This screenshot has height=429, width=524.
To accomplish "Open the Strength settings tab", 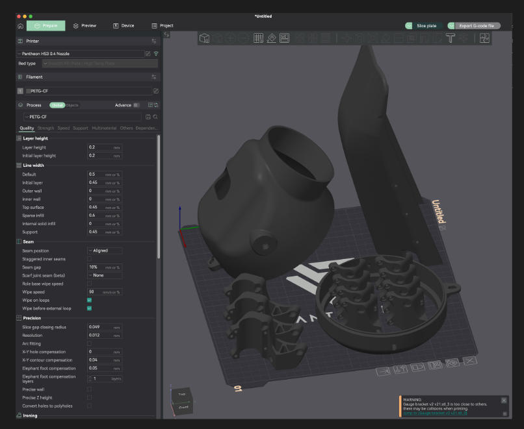I will (46, 129).
